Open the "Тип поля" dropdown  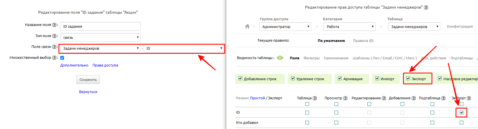point(100,37)
